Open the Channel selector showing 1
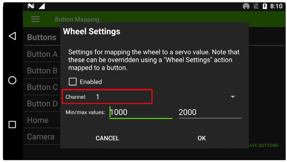The width and height of the screenshot is (287, 162). tap(107, 97)
